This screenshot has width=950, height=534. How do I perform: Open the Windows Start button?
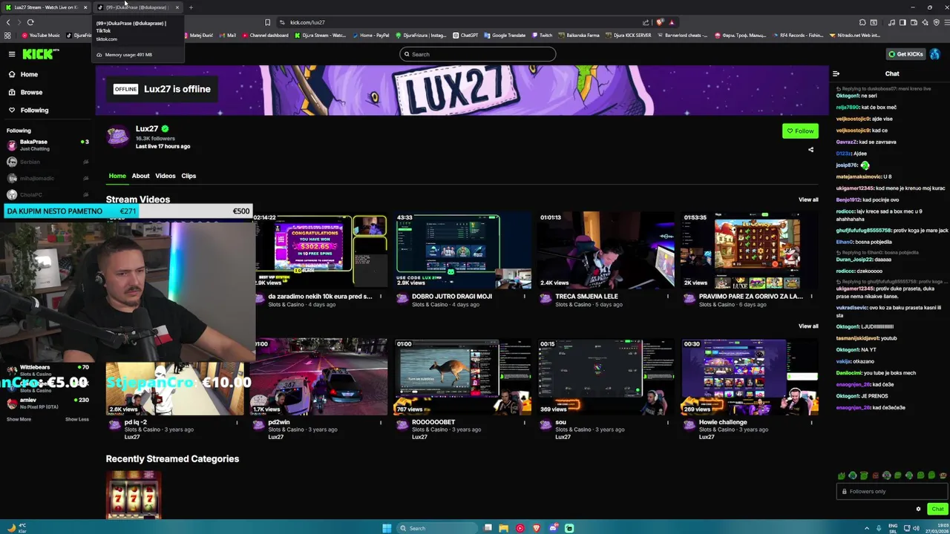click(387, 528)
